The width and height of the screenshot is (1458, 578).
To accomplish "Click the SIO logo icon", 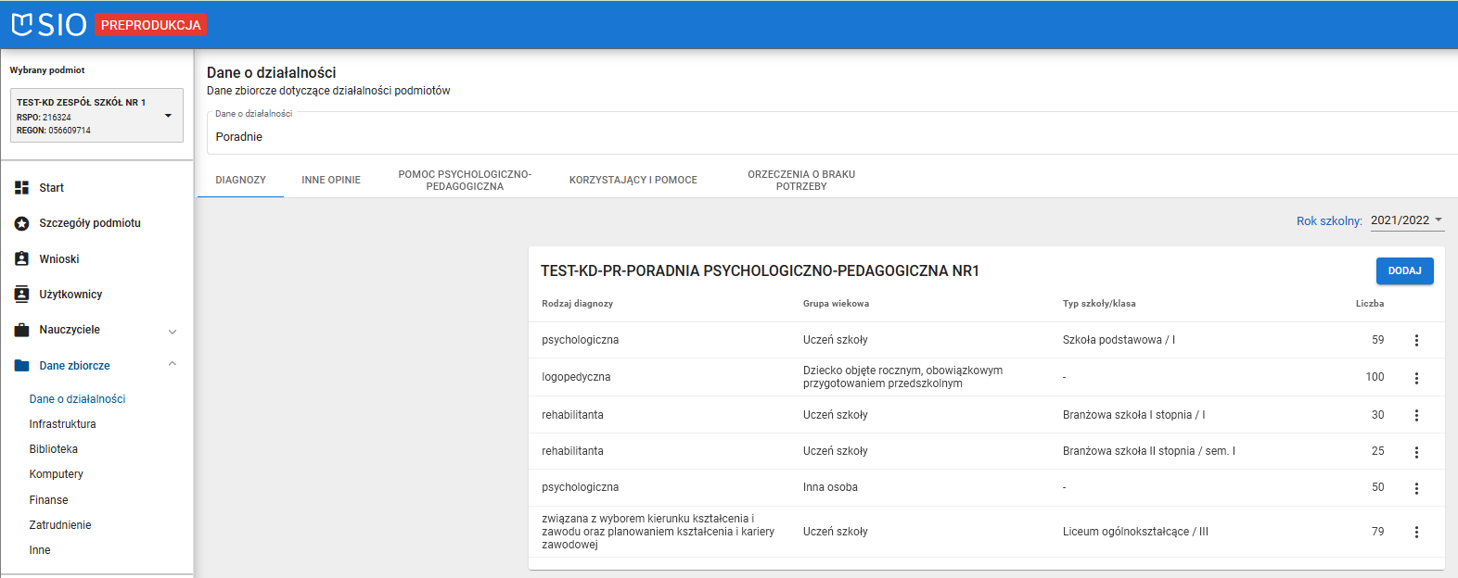I will point(22,25).
